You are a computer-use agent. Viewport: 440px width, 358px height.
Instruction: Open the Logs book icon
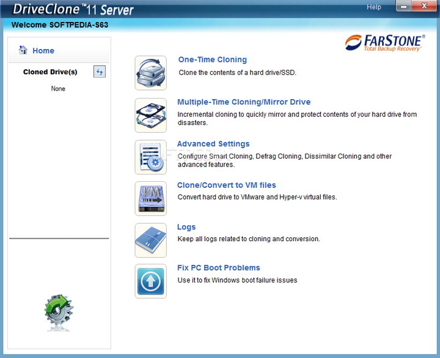click(151, 241)
